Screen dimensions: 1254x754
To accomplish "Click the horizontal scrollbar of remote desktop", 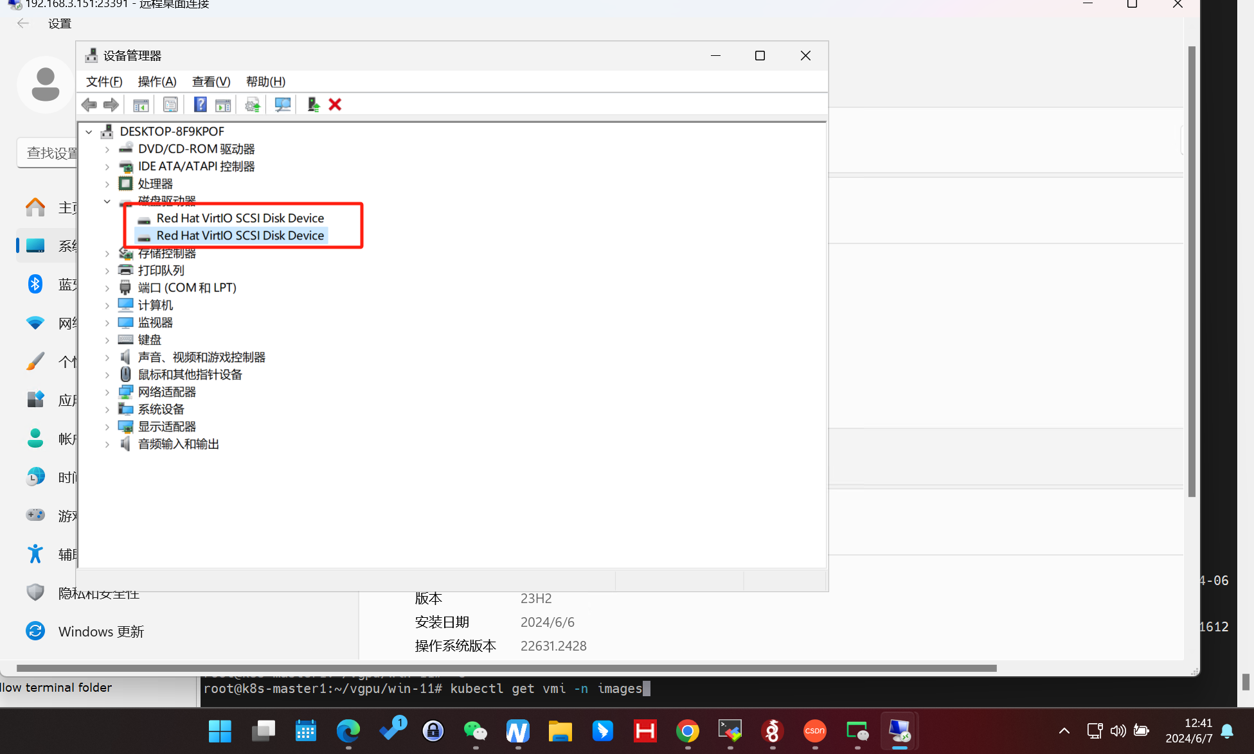I will [x=506, y=668].
